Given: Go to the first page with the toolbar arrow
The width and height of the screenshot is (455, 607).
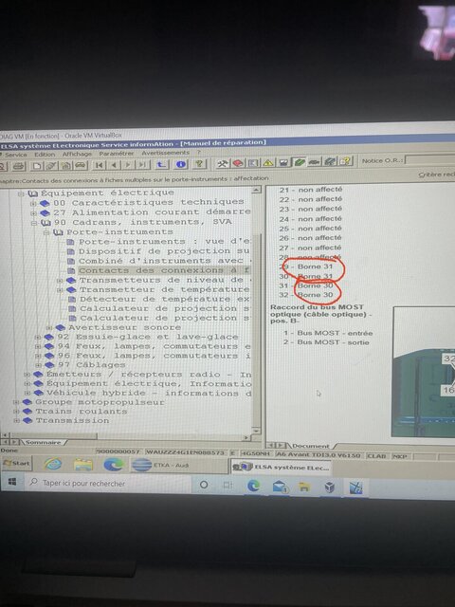Looking at the screenshot, I should [100, 165].
